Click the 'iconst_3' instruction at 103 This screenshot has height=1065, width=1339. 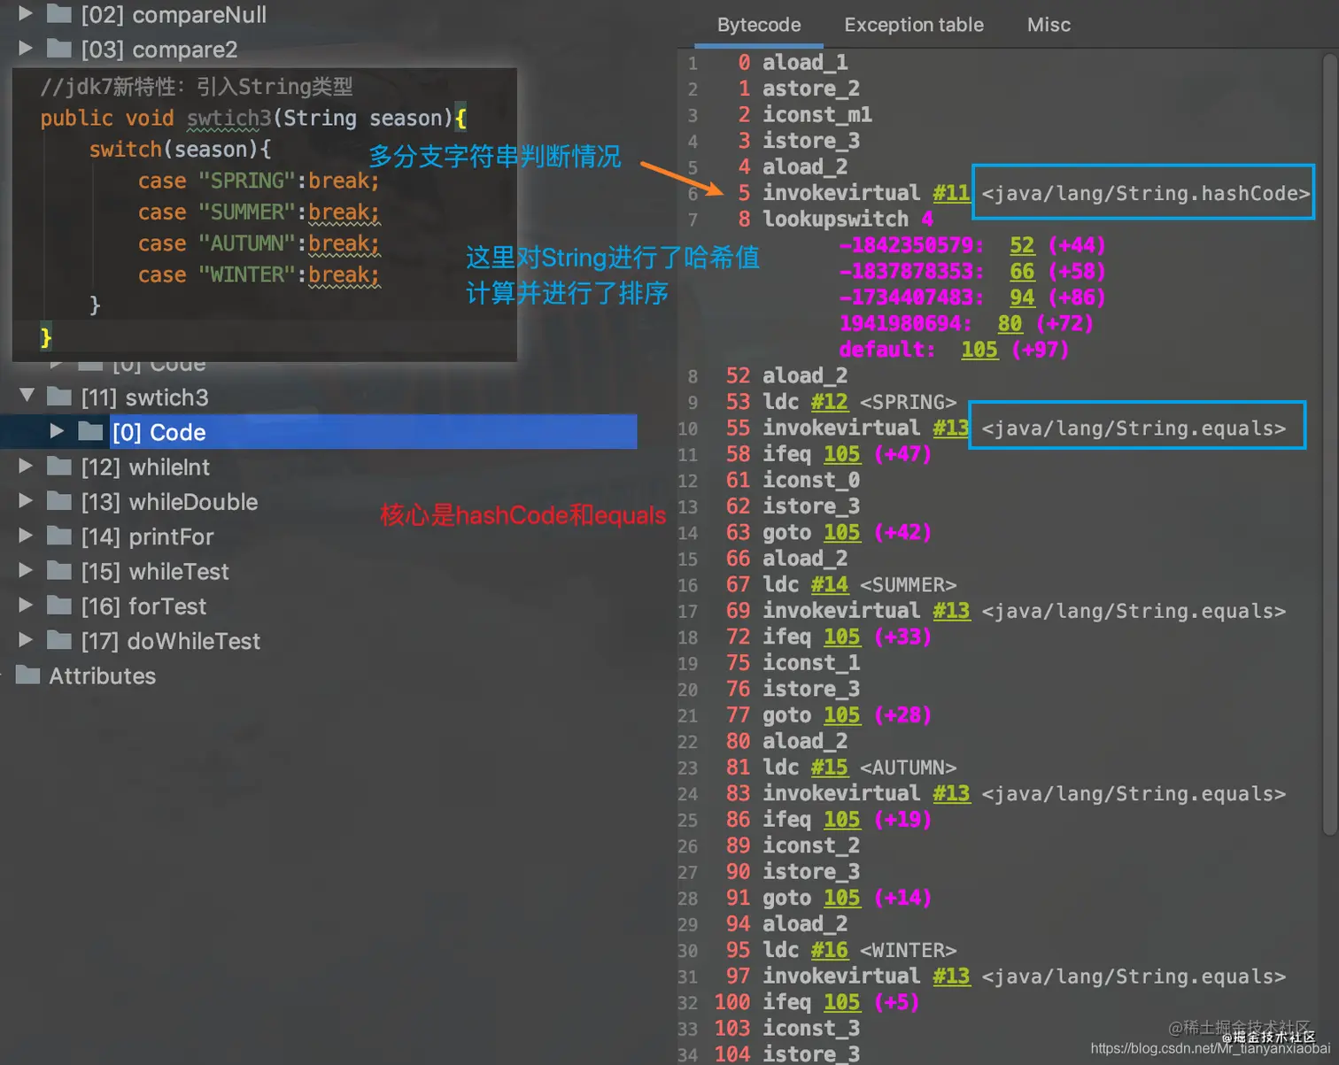coord(811,1028)
